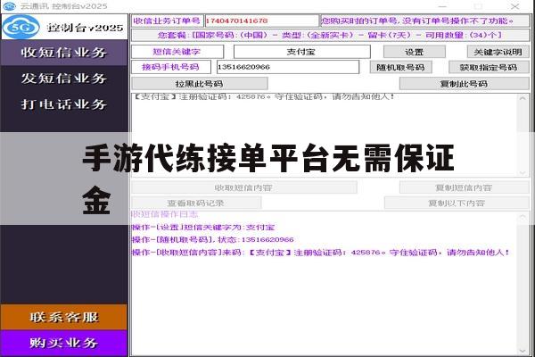Click the 收信业务订单号 label
The image size is (535, 357).
(168, 21)
